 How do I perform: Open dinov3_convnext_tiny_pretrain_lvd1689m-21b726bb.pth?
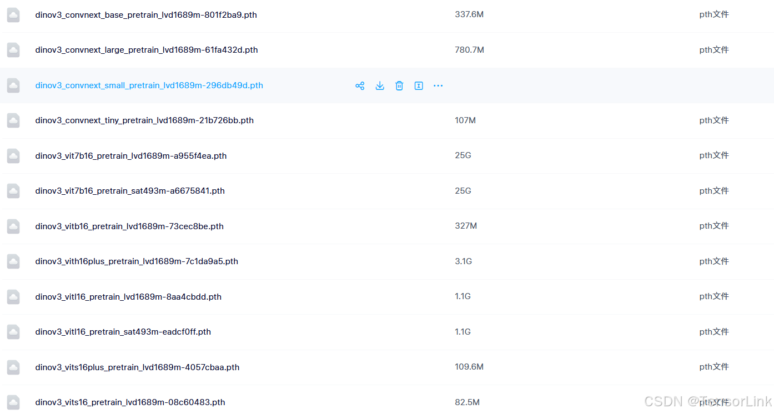[144, 120]
